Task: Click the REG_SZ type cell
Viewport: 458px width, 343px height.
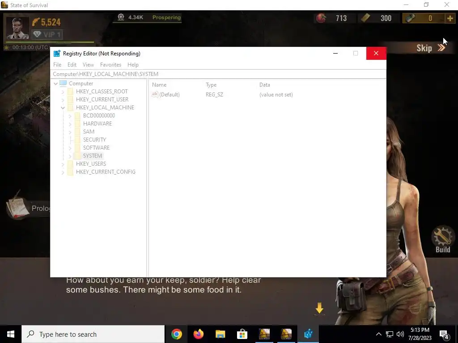Action: (x=214, y=95)
